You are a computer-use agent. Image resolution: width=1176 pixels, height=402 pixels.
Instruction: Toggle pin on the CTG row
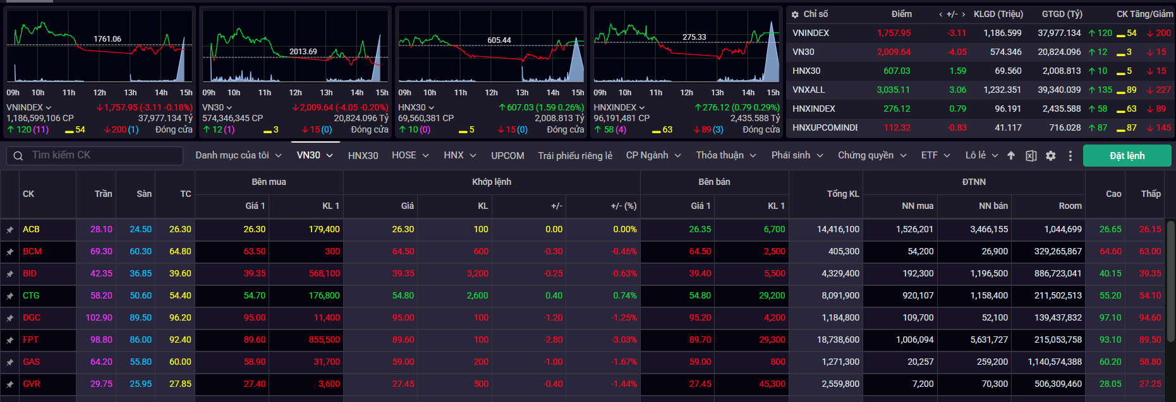[9, 296]
